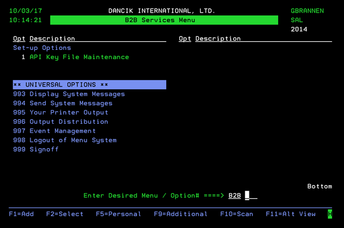The width and height of the screenshot is (344, 228).
Task: Click the F11=Alt View function key
Action: [291, 214]
